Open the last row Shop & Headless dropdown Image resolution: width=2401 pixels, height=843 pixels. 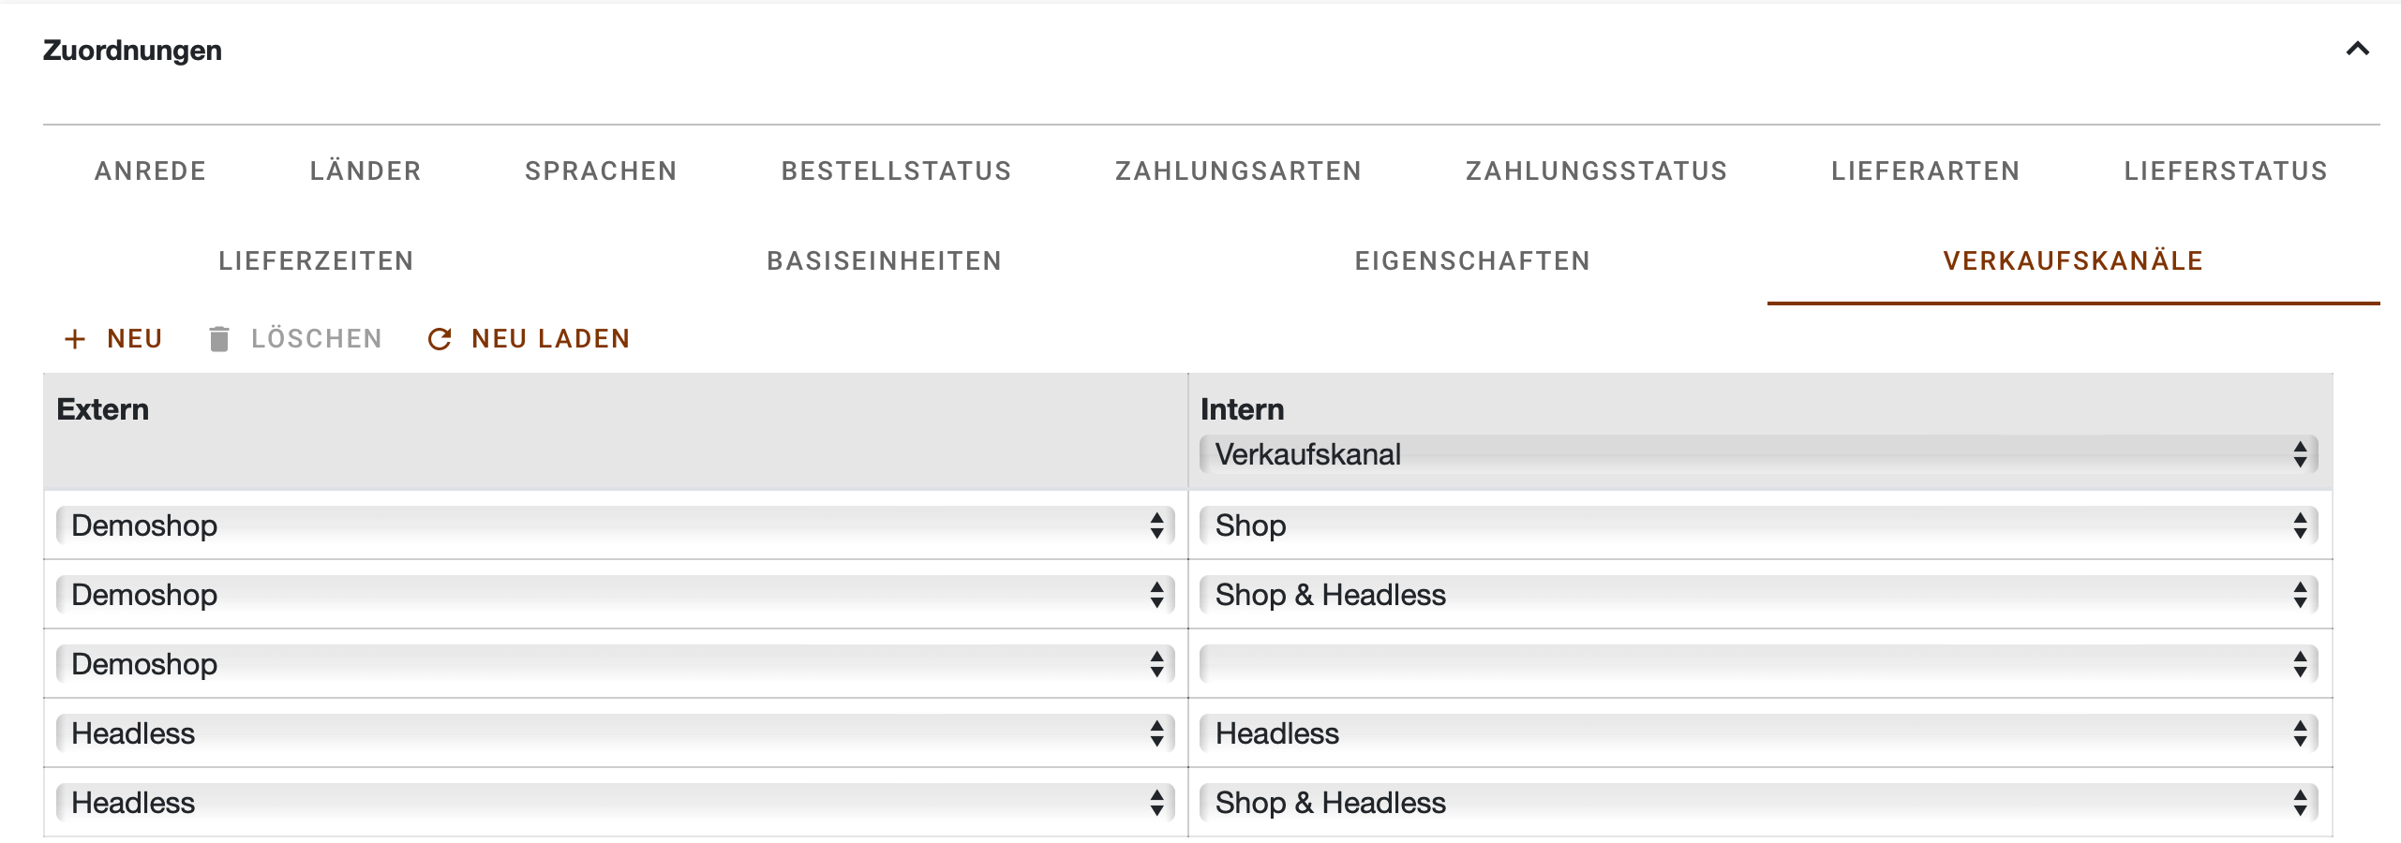pyautogui.click(x=1758, y=803)
